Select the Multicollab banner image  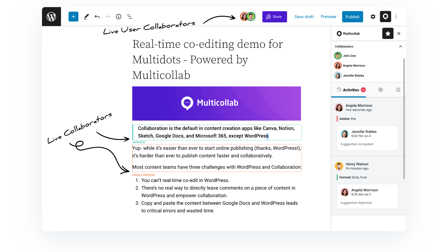click(x=217, y=103)
